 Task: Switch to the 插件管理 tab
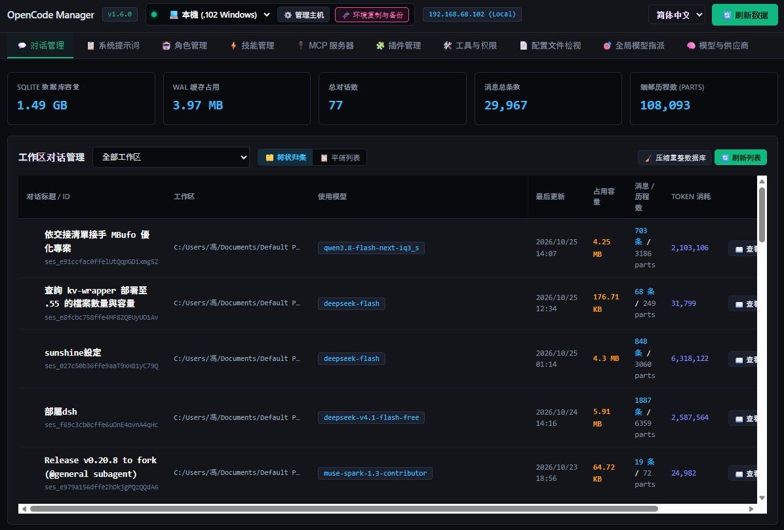399,45
